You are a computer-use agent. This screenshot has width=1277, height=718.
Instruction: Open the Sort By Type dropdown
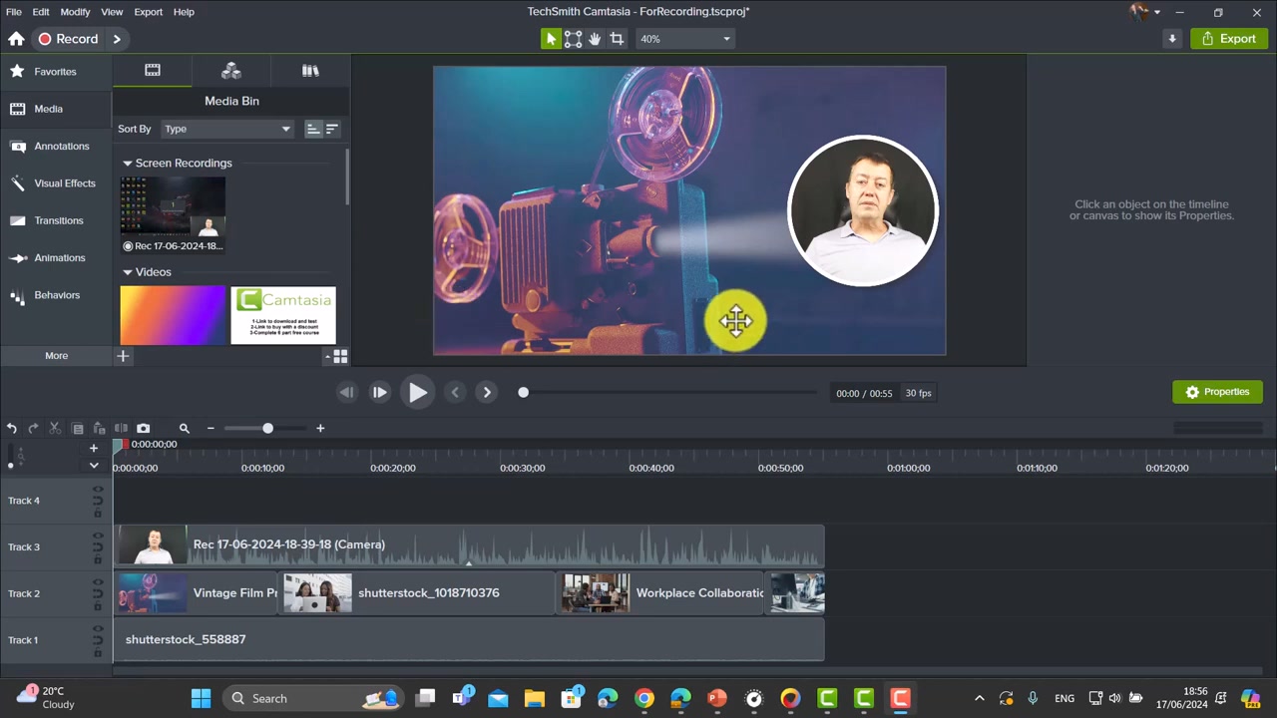tap(227, 129)
